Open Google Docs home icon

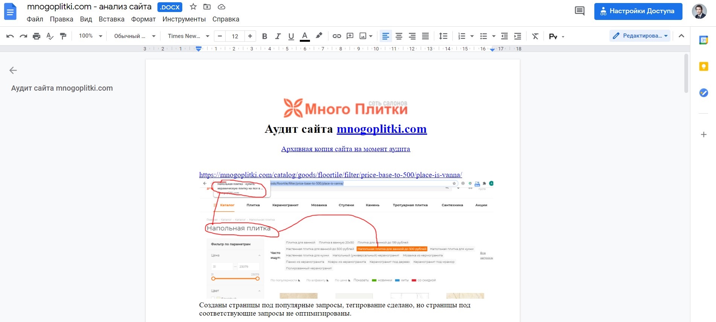(x=10, y=11)
